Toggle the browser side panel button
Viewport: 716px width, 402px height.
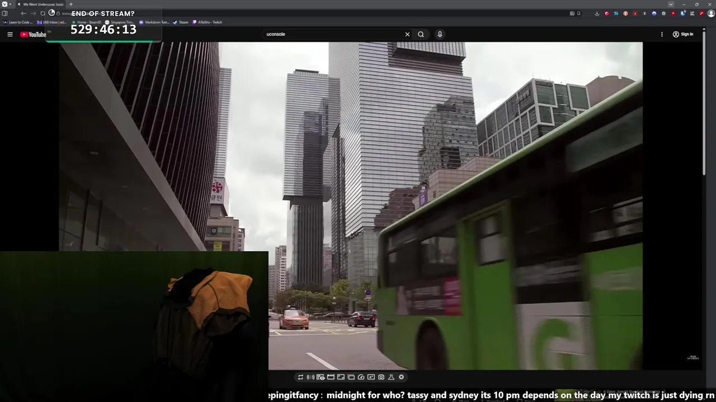click(x=4, y=13)
